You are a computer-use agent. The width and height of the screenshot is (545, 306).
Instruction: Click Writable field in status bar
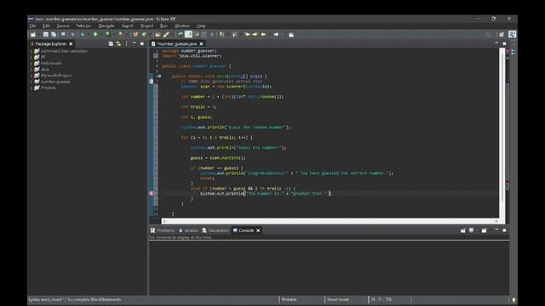coord(290,299)
